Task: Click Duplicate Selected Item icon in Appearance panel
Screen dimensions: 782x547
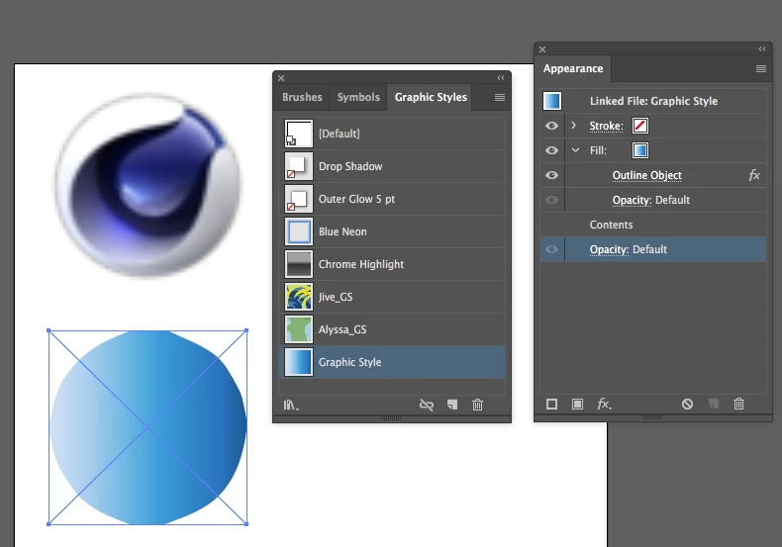Action: 714,404
